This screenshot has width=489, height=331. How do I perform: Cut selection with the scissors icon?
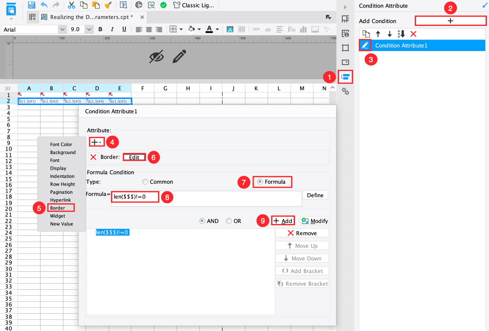[72, 5]
